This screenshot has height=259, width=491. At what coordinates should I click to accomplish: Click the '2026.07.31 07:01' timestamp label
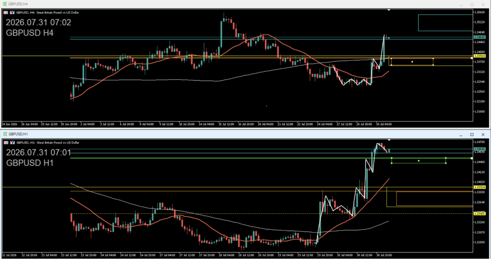38,153
